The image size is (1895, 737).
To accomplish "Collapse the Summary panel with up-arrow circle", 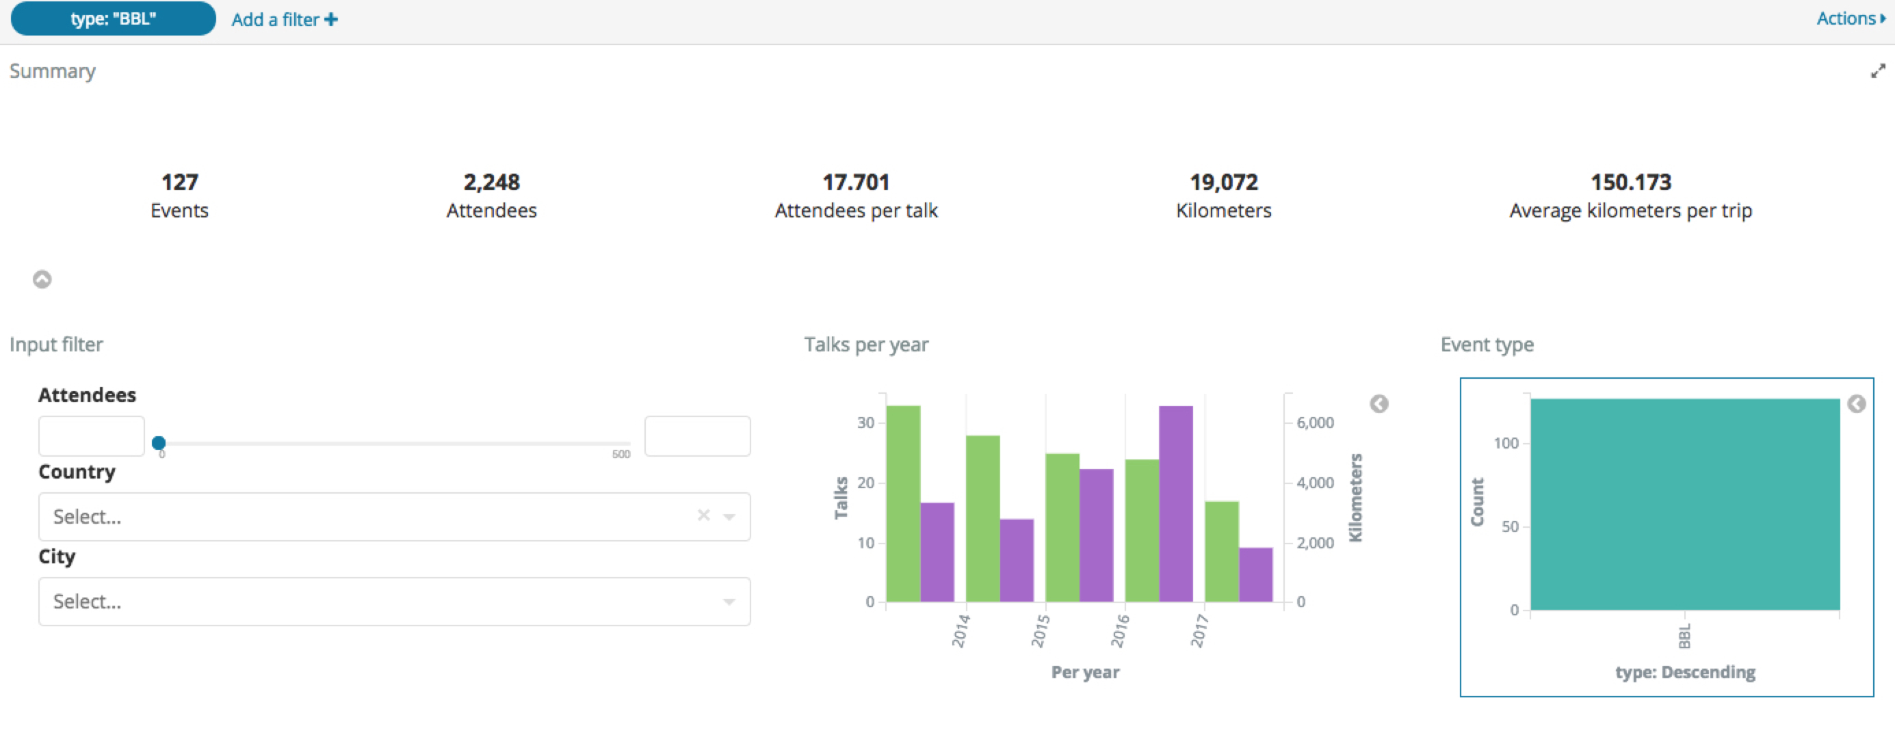I will 42,279.
